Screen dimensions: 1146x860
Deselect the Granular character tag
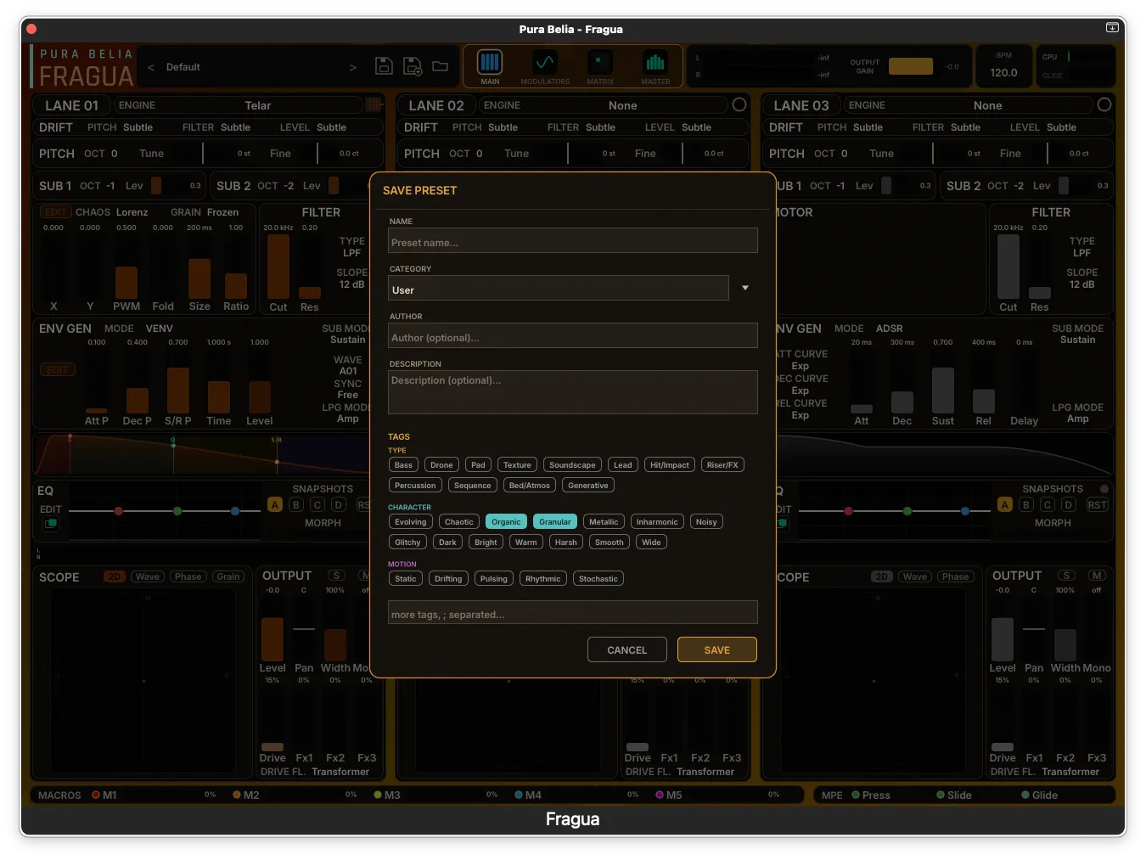(555, 521)
